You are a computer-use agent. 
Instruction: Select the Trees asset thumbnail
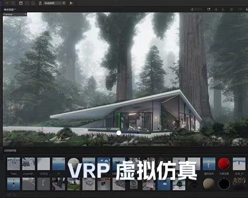click(x=13, y=164)
